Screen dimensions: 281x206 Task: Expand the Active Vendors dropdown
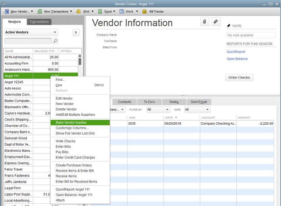tap(55, 33)
